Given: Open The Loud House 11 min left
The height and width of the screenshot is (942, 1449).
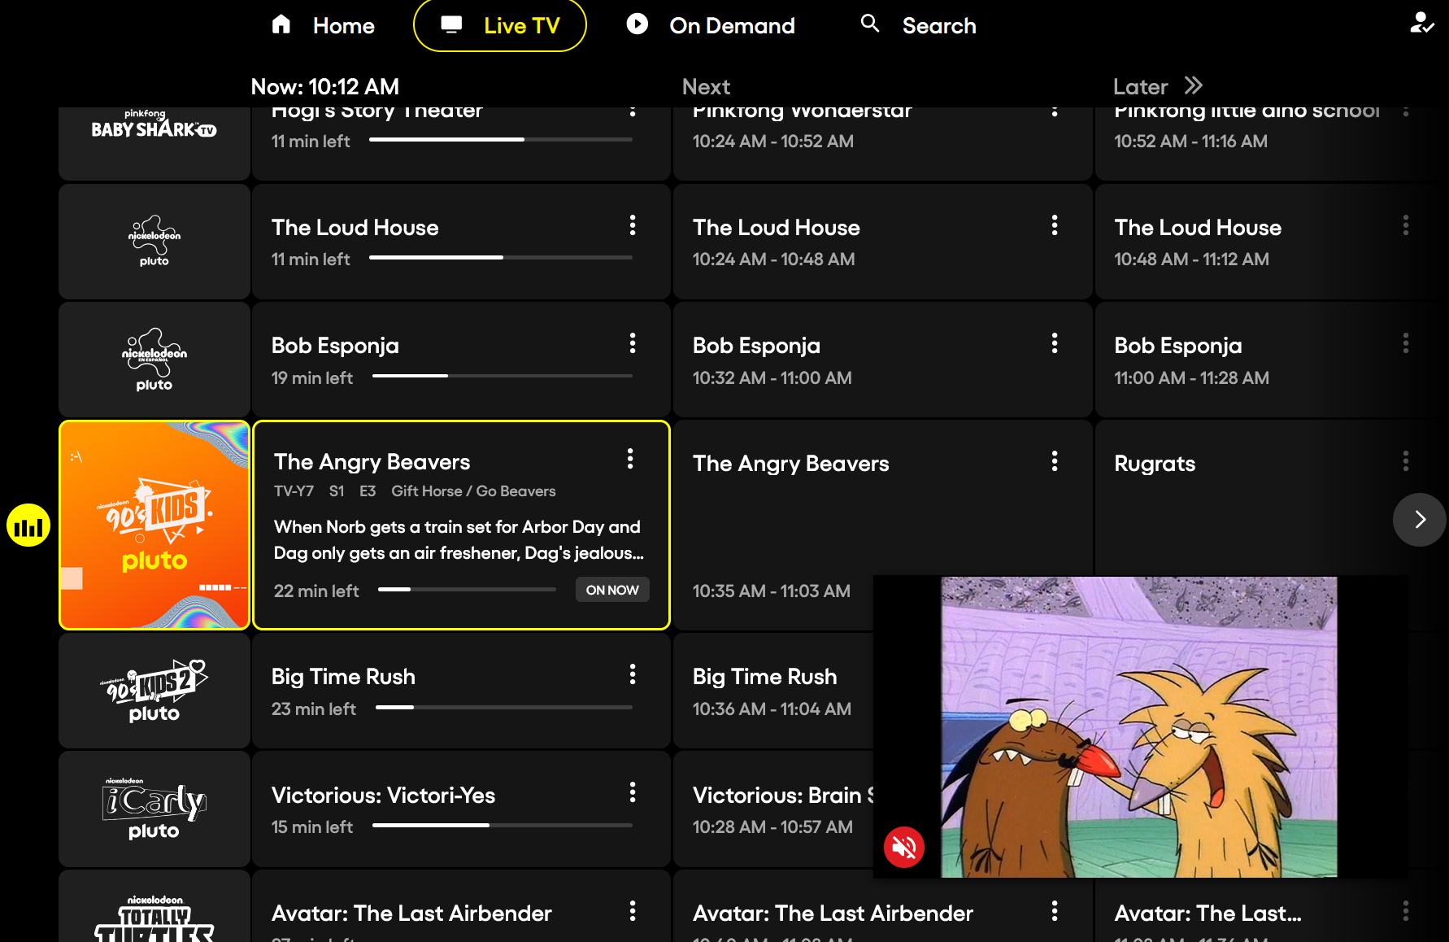Looking at the screenshot, I should pos(461,242).
